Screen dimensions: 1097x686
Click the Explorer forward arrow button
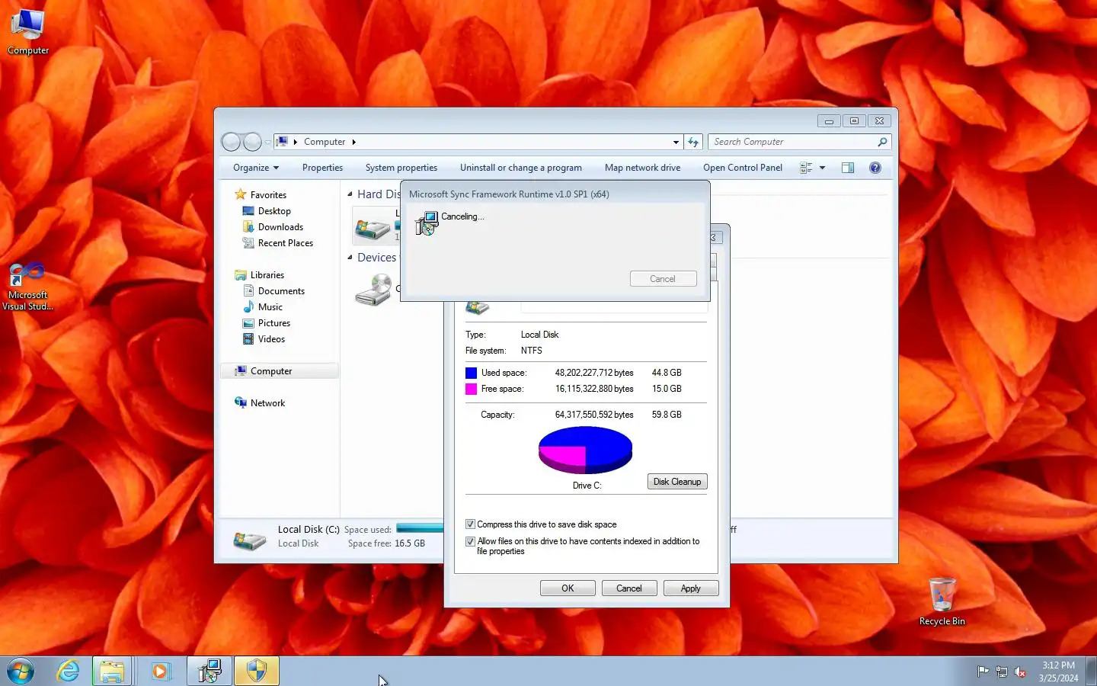[x=252, y=142]
